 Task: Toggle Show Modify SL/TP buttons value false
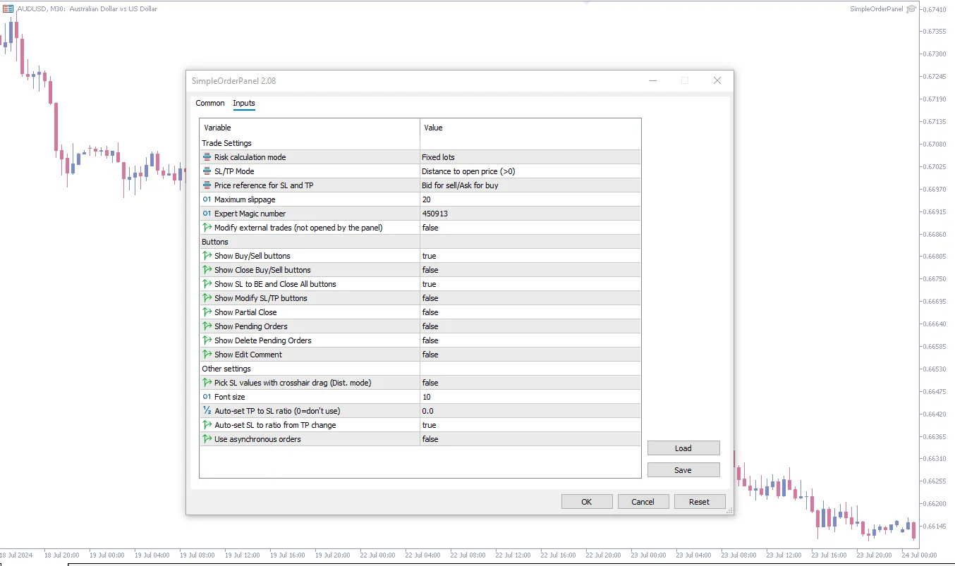pos(530,298)
